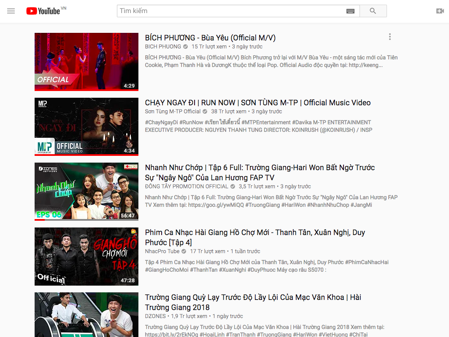This screenshot has height=337, width=449.
Task: Click verified badge next to NhacPro Tube
Action: (x=184, y=251)
